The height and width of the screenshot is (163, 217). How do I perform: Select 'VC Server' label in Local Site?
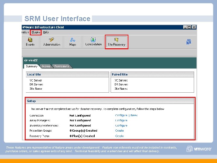click(36, 80)
